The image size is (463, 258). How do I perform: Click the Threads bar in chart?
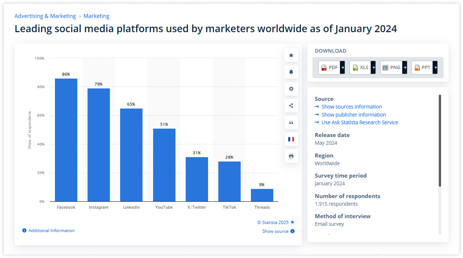(x=262, y=195)
